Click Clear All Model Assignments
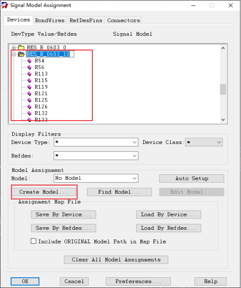This screenshot has height=288, width=241. (x=116, y=260)
